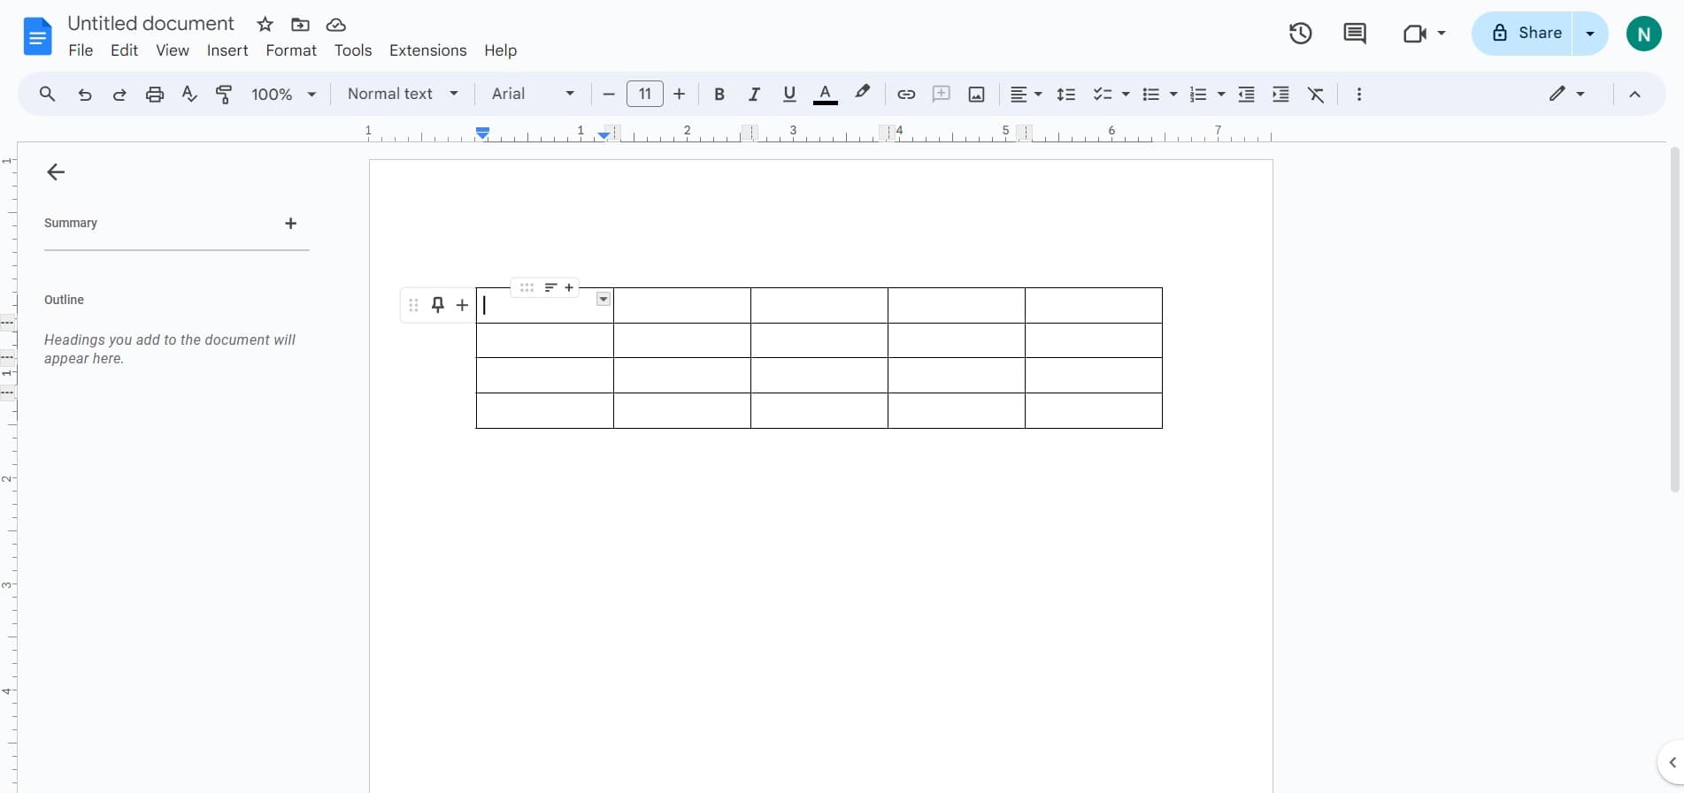Insert a checklist
This screenshot has width=1684, height=793.
point(1102,95)
